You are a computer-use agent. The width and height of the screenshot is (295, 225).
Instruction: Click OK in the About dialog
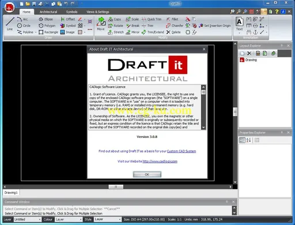(x=147, y=174)
